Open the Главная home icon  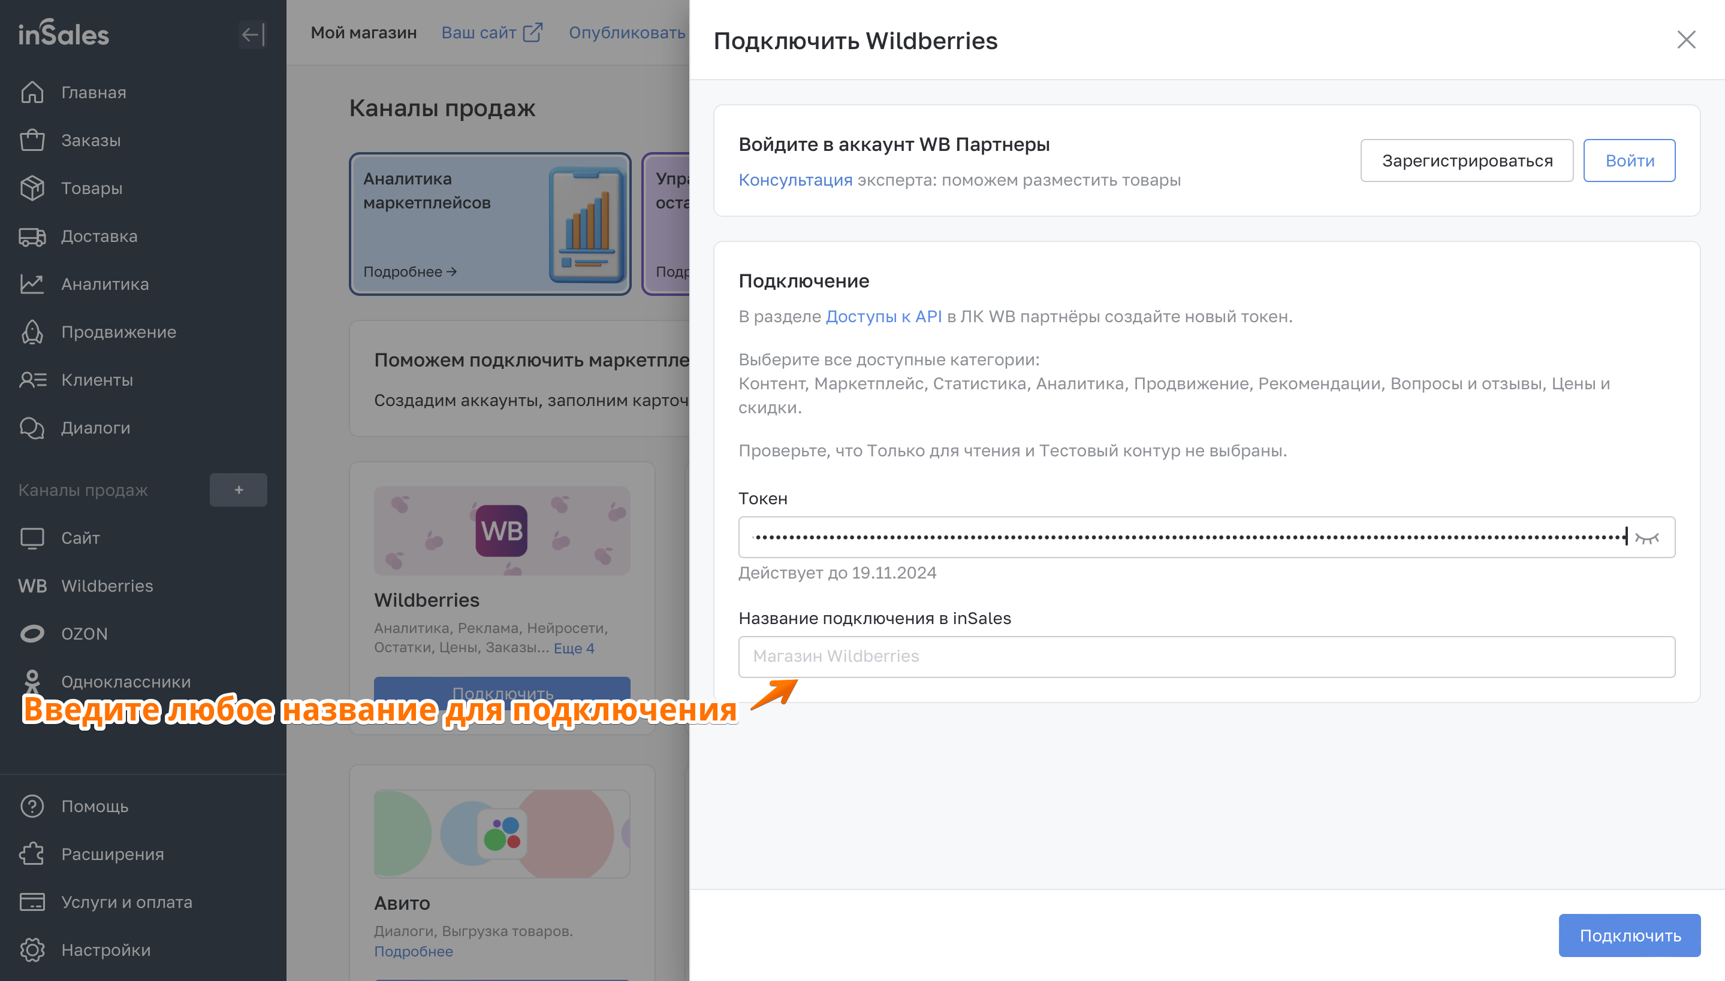pos(32,92)
